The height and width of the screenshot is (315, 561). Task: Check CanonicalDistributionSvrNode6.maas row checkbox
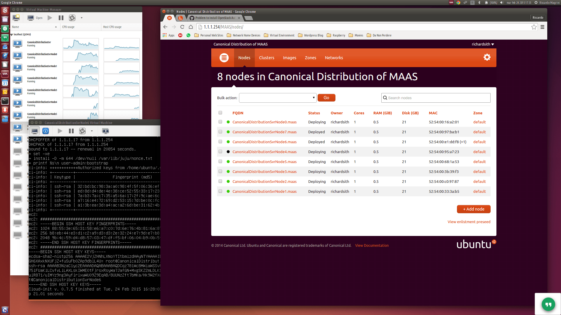pos(220,142)
